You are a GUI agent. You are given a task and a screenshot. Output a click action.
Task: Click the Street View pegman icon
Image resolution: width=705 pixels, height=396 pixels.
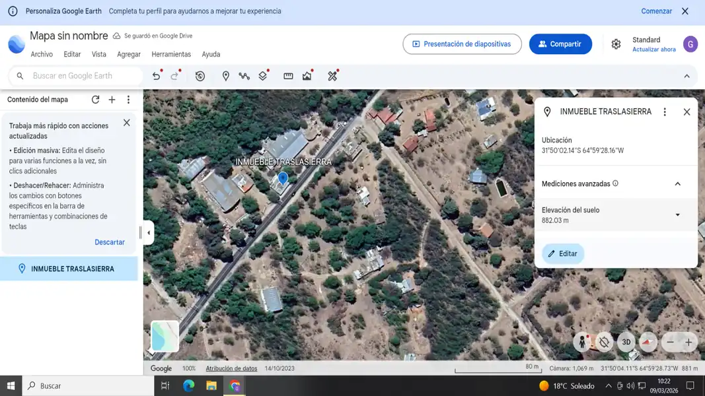(x=582, y=342)
